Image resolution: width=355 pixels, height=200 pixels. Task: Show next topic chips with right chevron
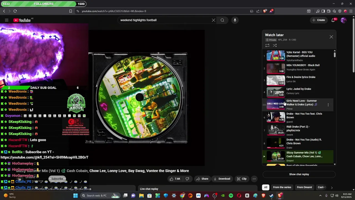(332, 187)
